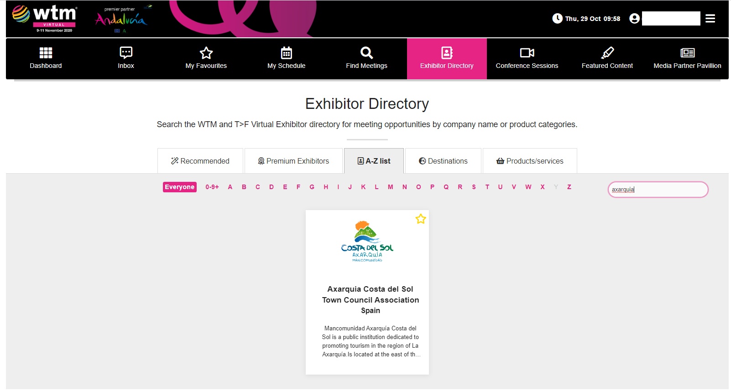Filter exhibitors by letter A
The height and width of the screenshot is (391, 731).
click(x=230, y=187)
